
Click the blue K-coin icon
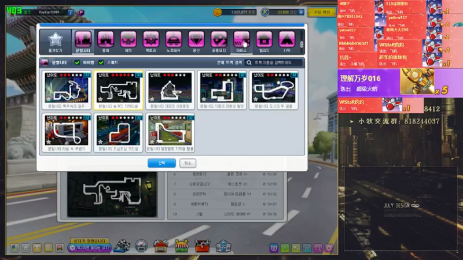pyautogui.click(x=265, y=12)
